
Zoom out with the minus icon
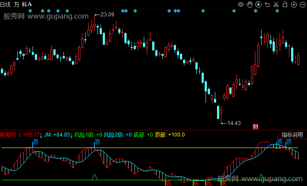[x=302, y=4]
